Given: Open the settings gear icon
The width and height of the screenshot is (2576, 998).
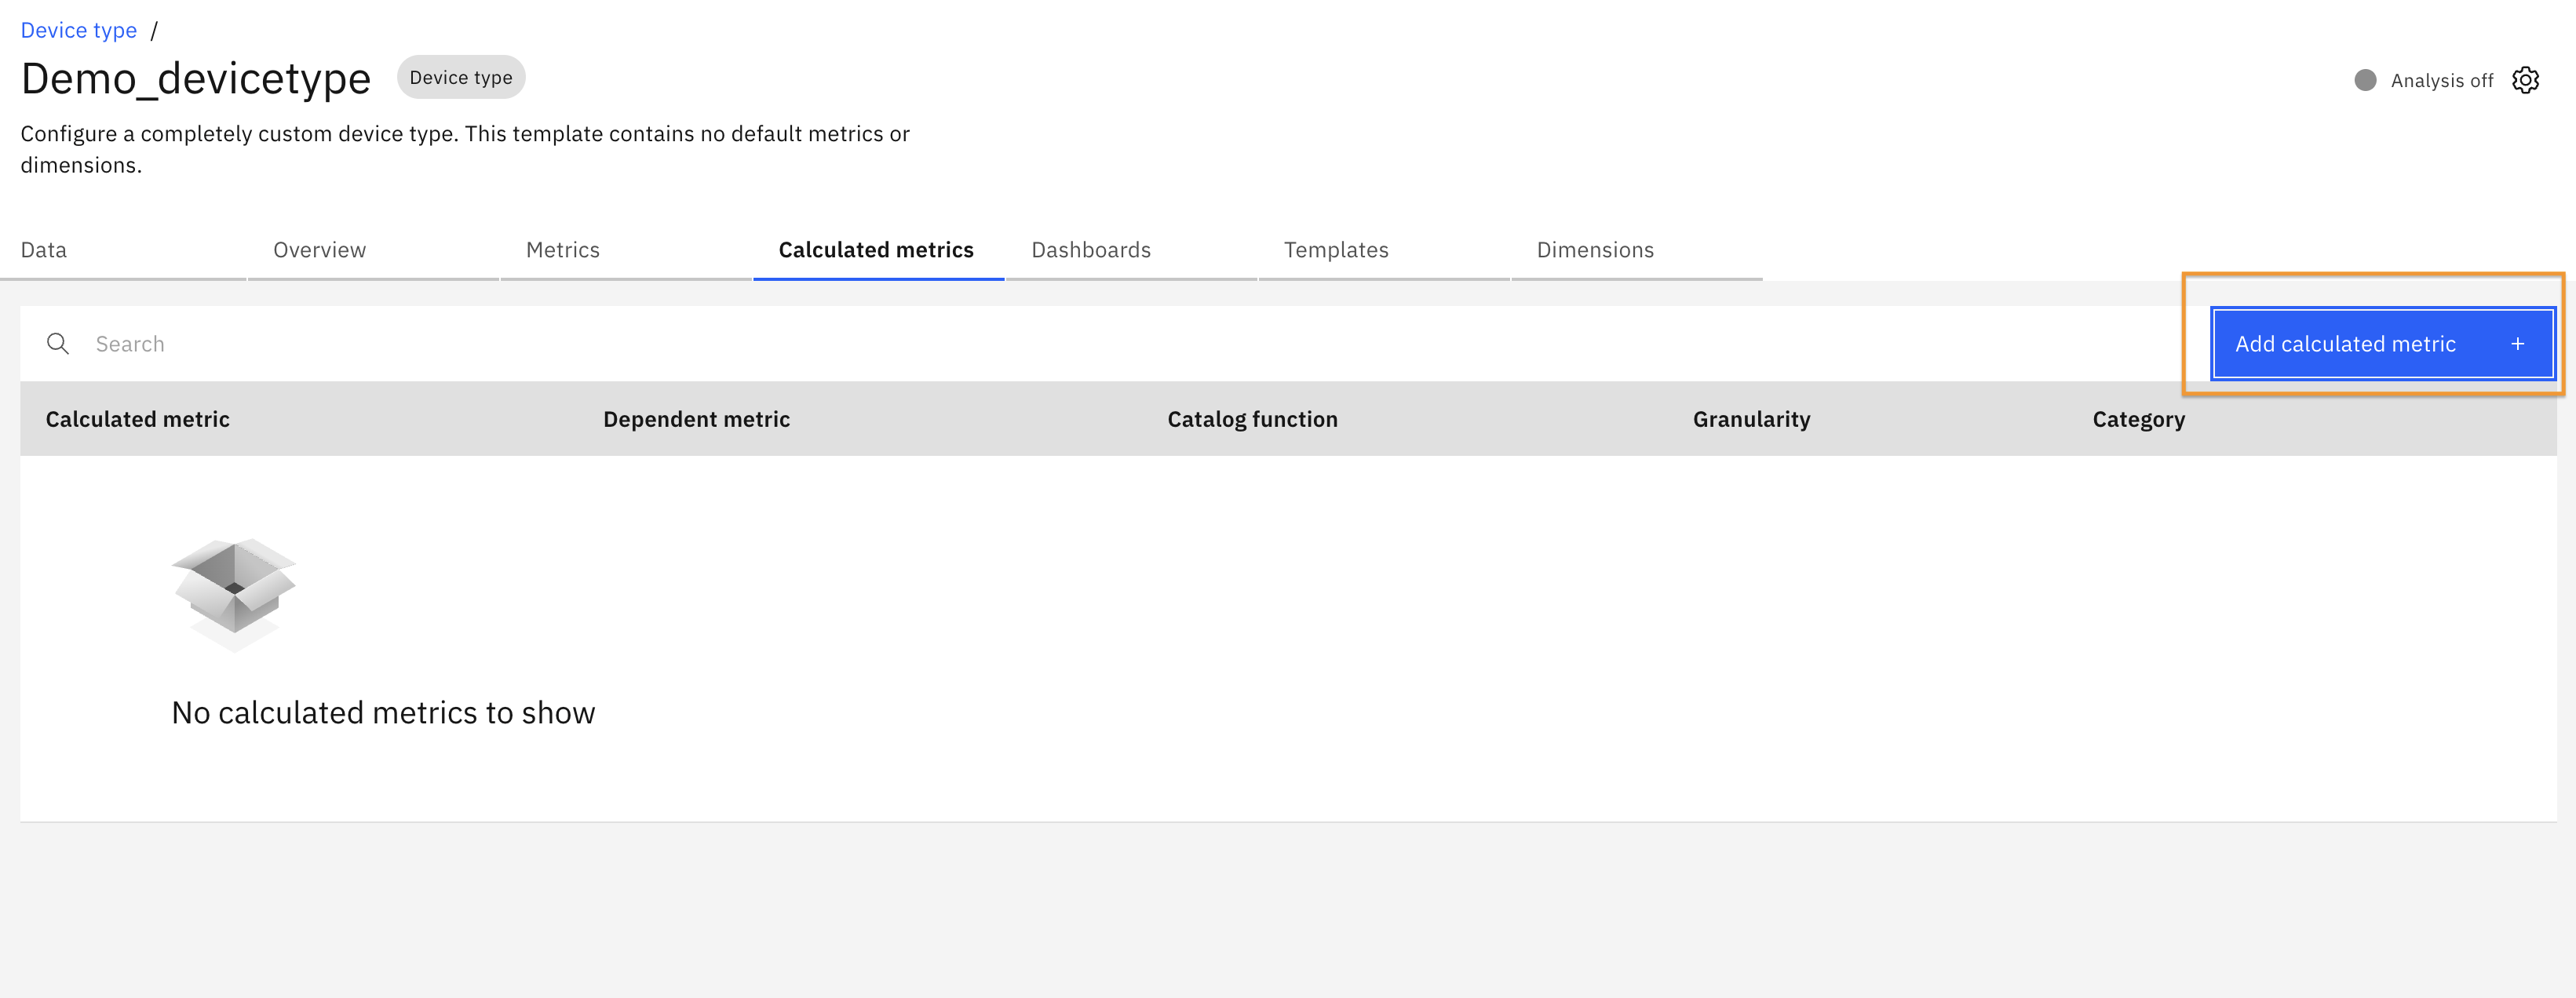Looking at the screenshot, I should pyautogui.click(x=2525, y=80).
